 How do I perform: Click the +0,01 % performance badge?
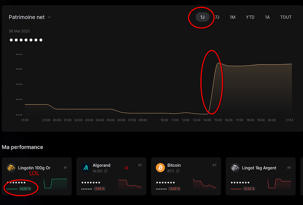point(25,188)
